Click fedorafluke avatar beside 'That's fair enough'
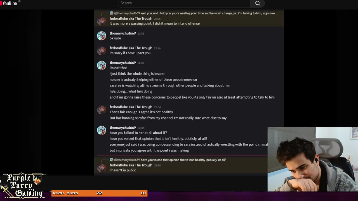Image resolution: width=358 pixels, height=201 pixels. point(102,109)
